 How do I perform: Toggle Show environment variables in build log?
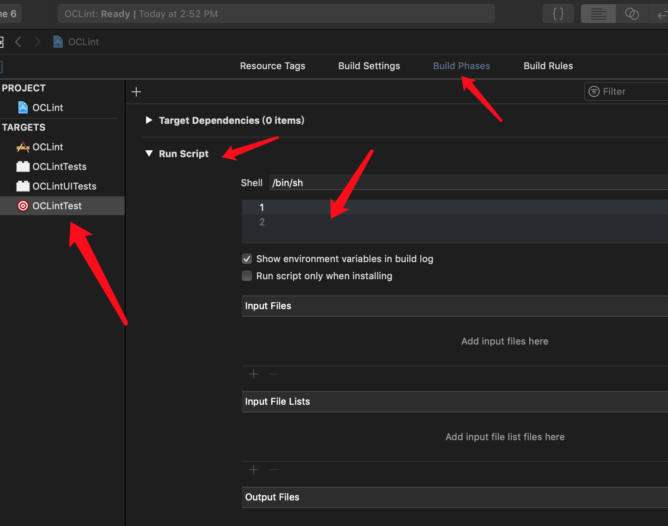pos(247,259)
